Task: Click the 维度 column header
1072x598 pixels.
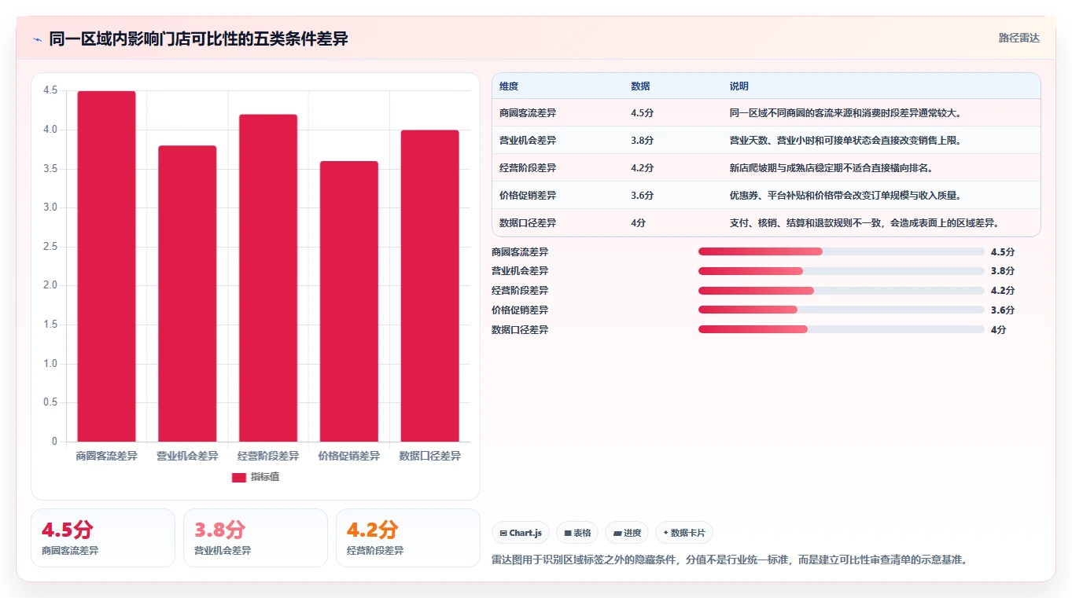Action: click(509, 86)
